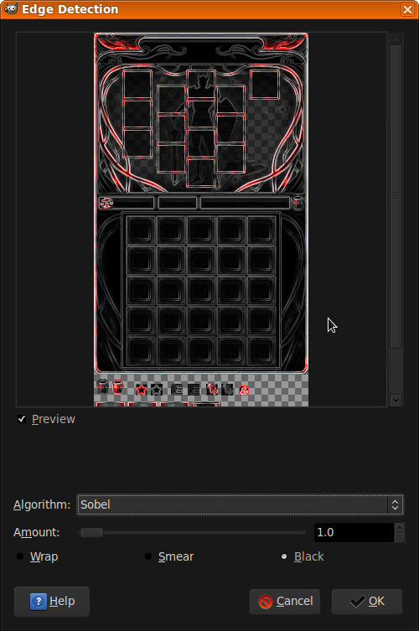The width and height of the screenshot is (419, 631).
Task: Uncheck the Preview checkbox
Action: [21, 419]
